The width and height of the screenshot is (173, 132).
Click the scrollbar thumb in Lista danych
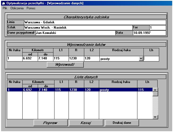click(x=155, y=94)
